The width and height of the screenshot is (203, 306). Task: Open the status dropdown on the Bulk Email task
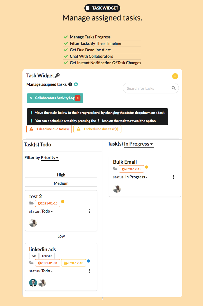tap(137, 177)
